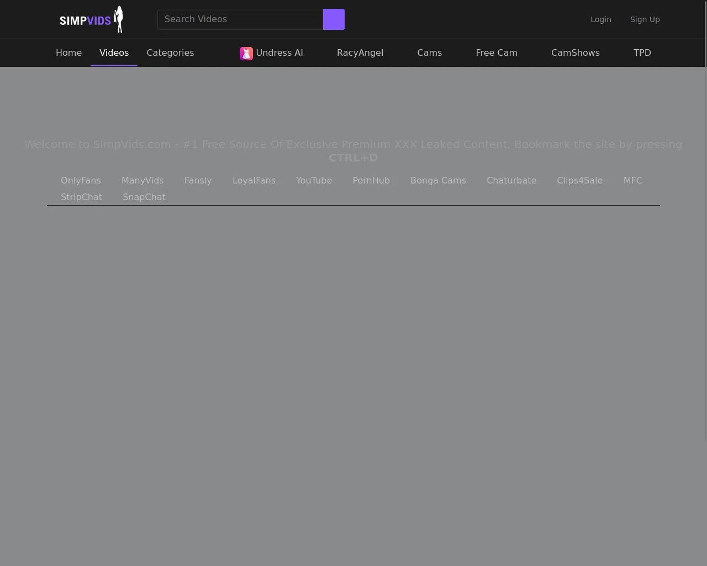Open the Categories tab
The height and width of the screenshot is (566, 707).
170,53
